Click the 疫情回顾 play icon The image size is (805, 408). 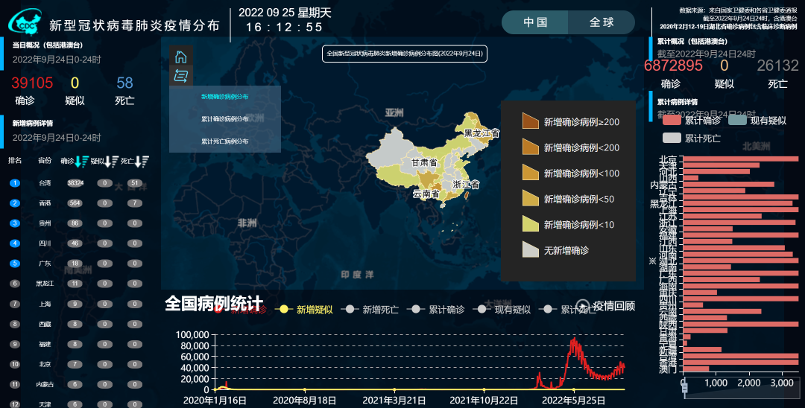click(x=583, y=306)
